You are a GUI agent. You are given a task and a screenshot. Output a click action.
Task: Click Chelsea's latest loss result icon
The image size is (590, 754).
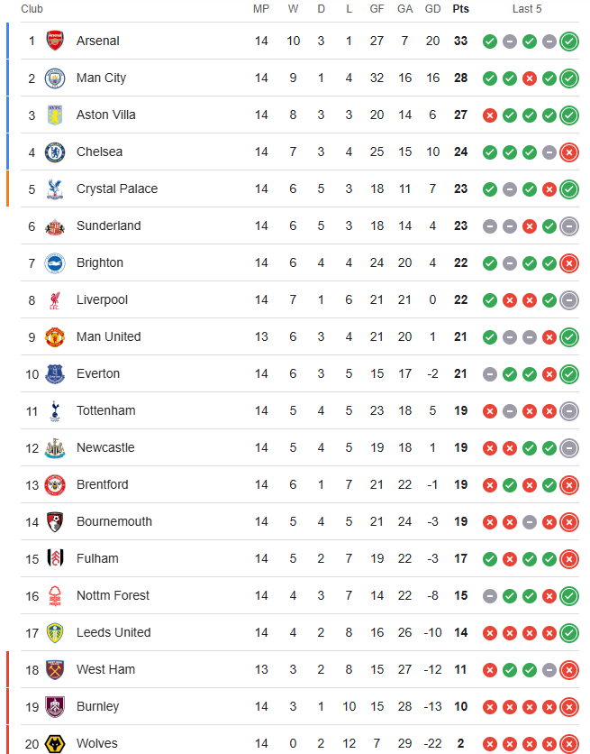[x=569, y=152]
